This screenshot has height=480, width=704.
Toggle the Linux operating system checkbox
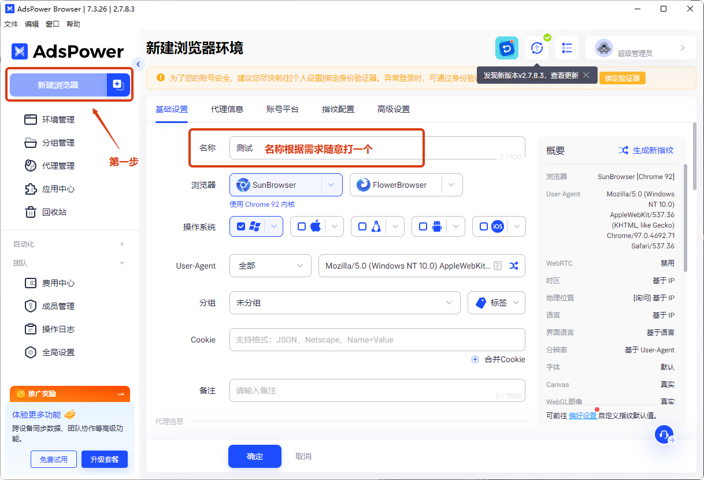click(362, 226)
